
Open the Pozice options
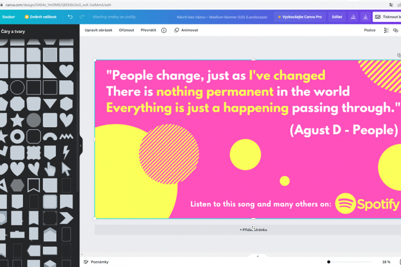[x=370, y=30]
